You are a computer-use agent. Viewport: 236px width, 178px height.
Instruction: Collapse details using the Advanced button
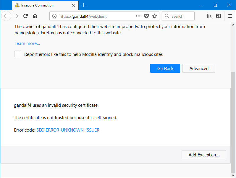199,68
